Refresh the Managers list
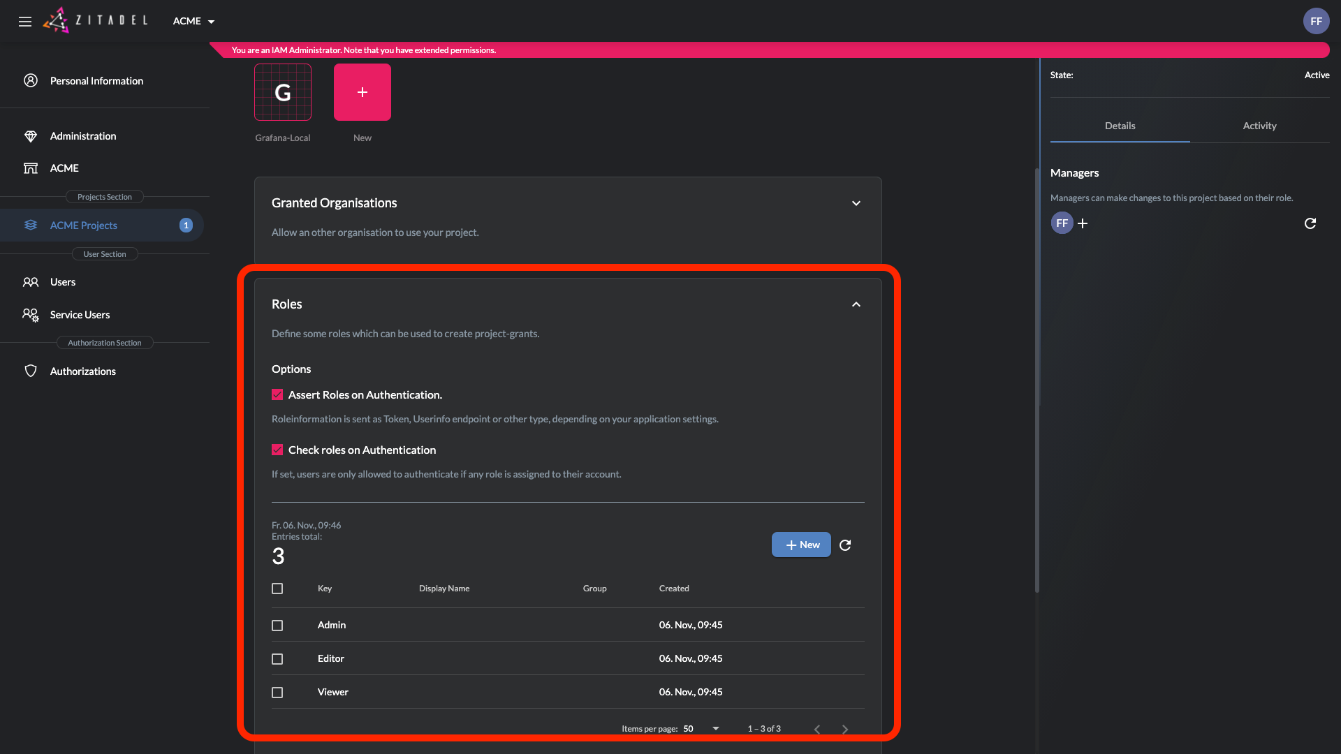 point(1310,223)
